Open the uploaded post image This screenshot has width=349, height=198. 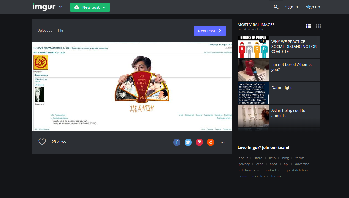tap(132, 87)
